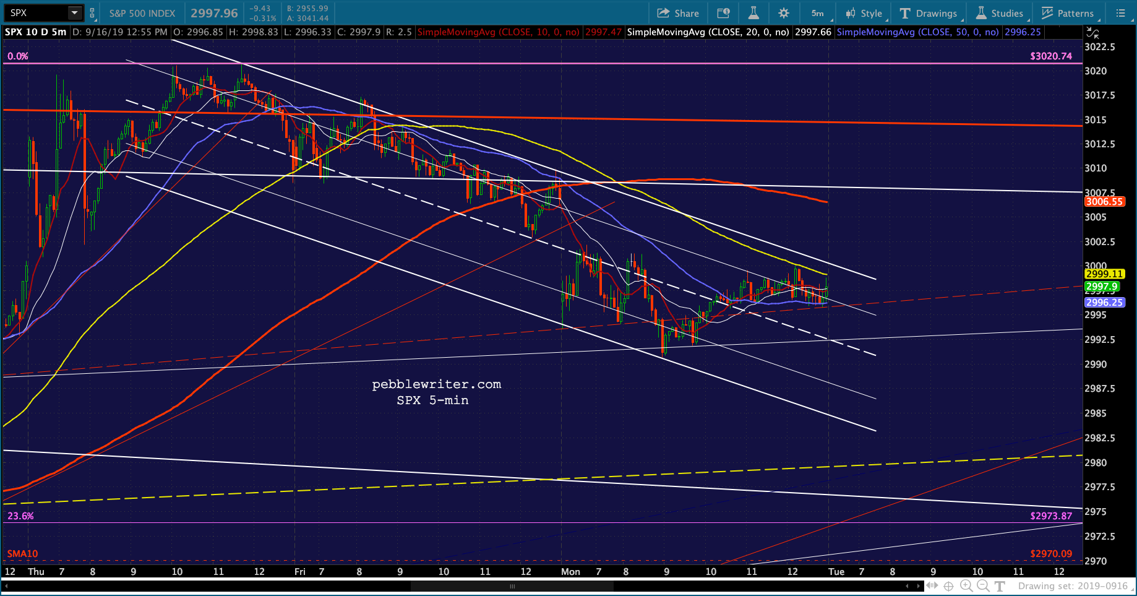The height and width of the screenshot is (596, 1137).
Task: Click the SMA10 label at chart bottom
Action: click(22, 554)
